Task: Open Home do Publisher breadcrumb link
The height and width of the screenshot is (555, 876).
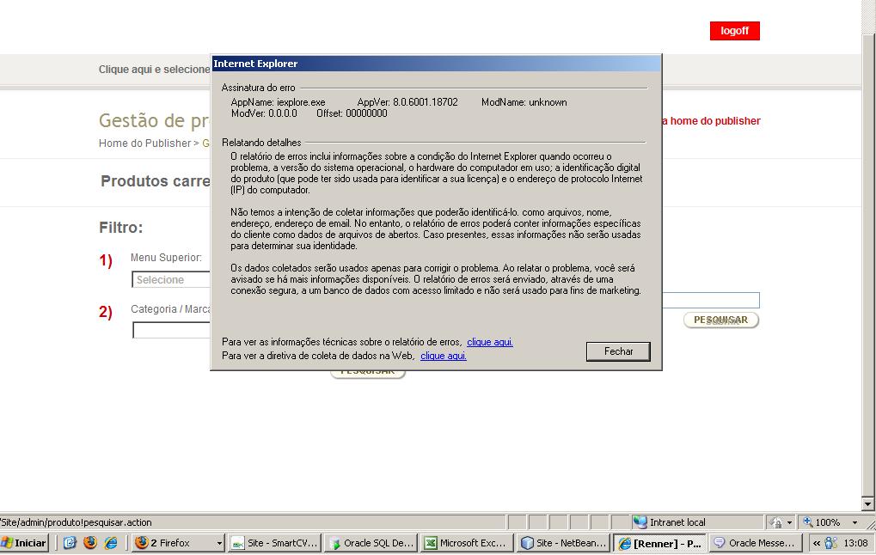Action: [144, 143]
